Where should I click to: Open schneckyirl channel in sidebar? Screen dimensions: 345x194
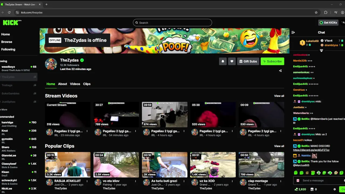(18, 182)
